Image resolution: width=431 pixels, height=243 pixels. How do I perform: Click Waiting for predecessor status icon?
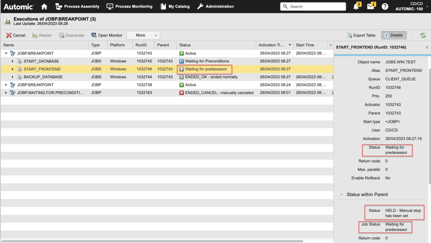click(x=181, y=69)
